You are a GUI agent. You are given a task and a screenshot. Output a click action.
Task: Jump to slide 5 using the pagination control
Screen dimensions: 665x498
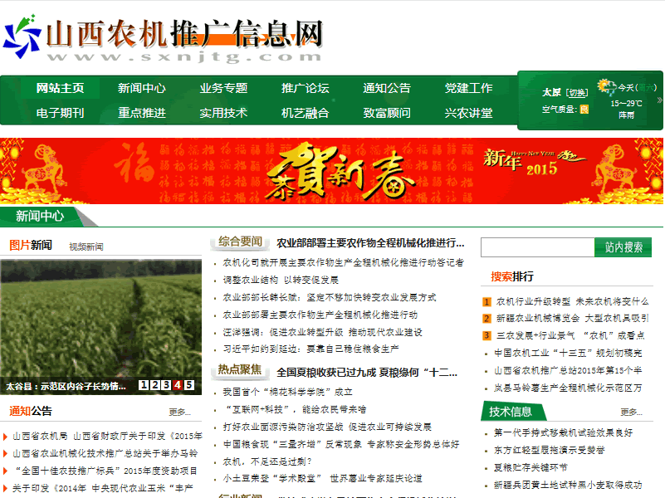click(x=188, y=385)
